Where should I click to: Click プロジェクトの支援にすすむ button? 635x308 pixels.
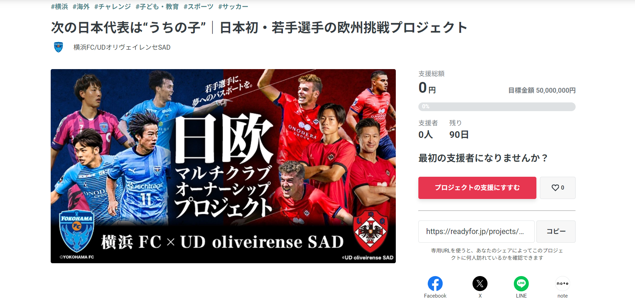click(477, 188)
